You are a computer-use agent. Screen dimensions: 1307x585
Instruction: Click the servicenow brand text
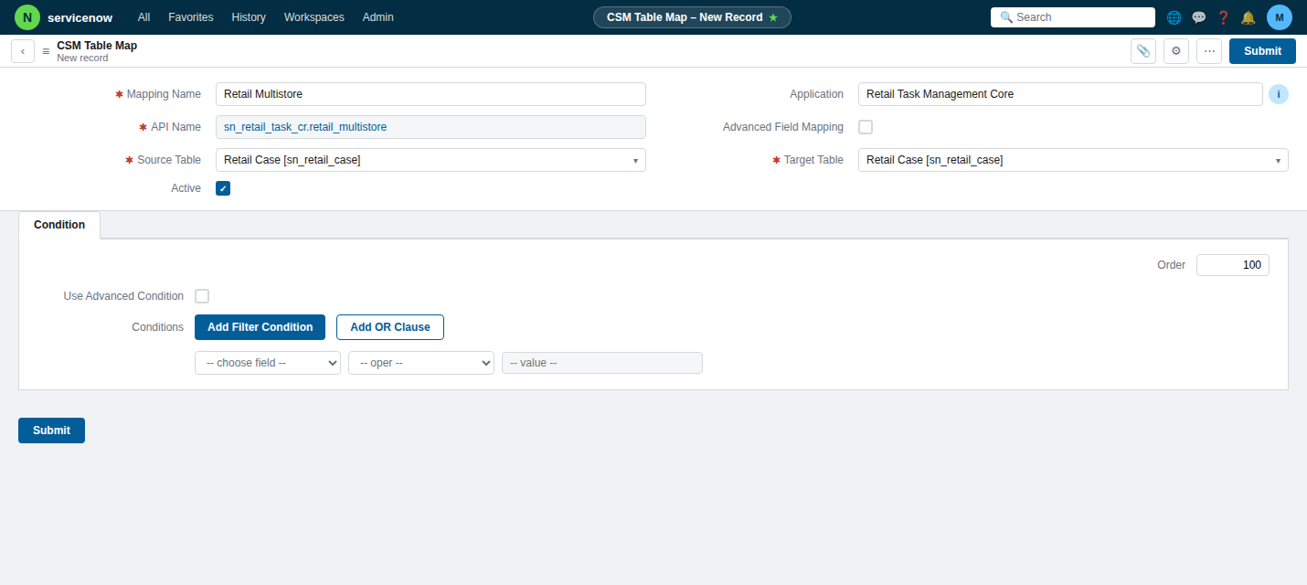point(80,17)
